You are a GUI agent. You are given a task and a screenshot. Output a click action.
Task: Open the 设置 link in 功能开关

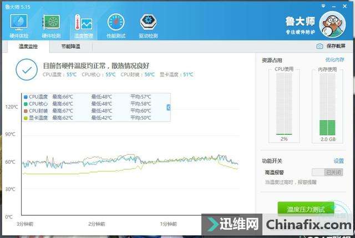click(x=339, y=161)
